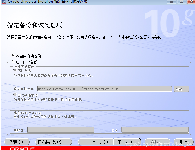Click the Oracle Universal Installer title icon

click(x=4, y=2)
